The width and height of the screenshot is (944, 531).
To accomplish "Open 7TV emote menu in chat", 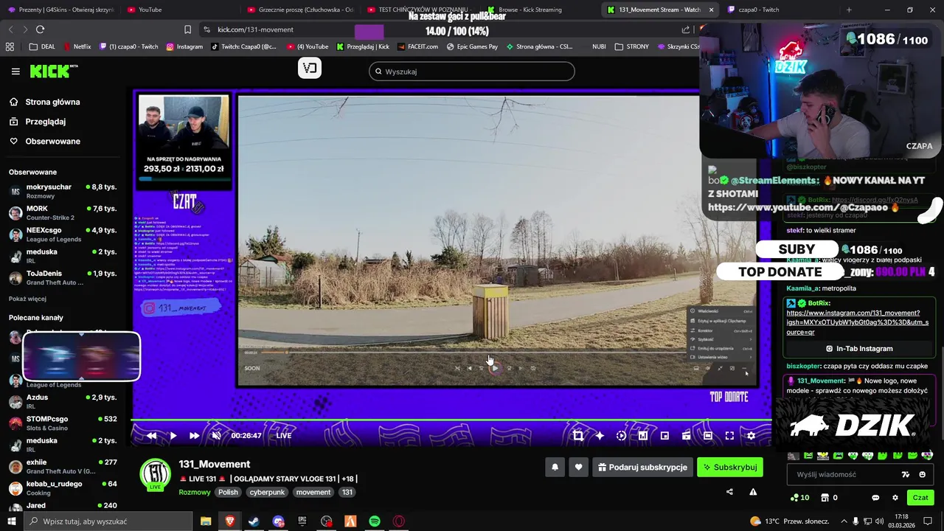I will click(906, 475).
